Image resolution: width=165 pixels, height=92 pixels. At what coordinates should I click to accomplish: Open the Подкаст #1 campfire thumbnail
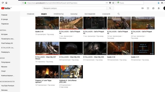click(x=47, y=72)
